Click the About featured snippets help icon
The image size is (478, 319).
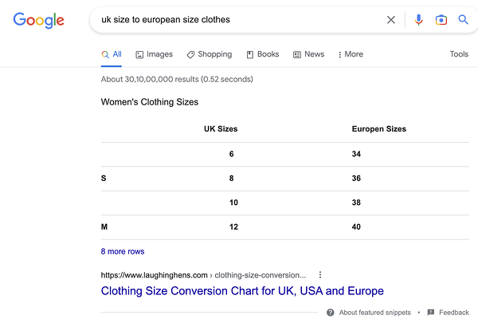331,313
